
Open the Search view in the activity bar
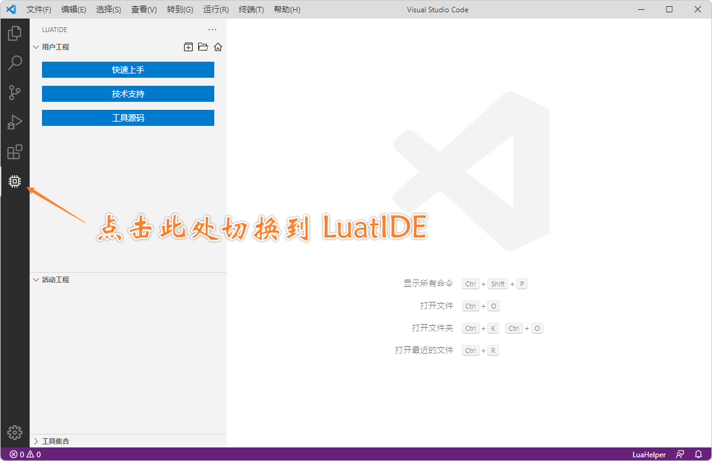[15, 63]
